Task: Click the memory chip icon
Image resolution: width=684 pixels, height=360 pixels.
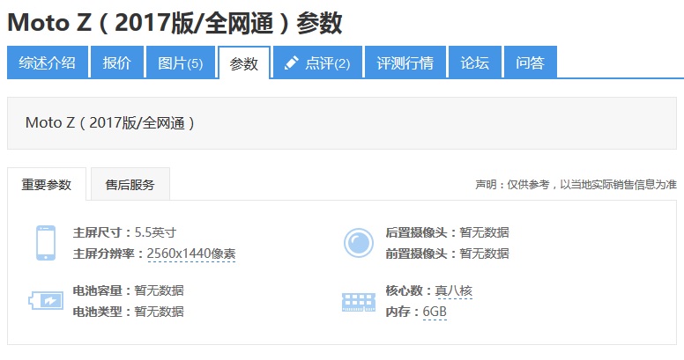Action: [x=358, y=302]
